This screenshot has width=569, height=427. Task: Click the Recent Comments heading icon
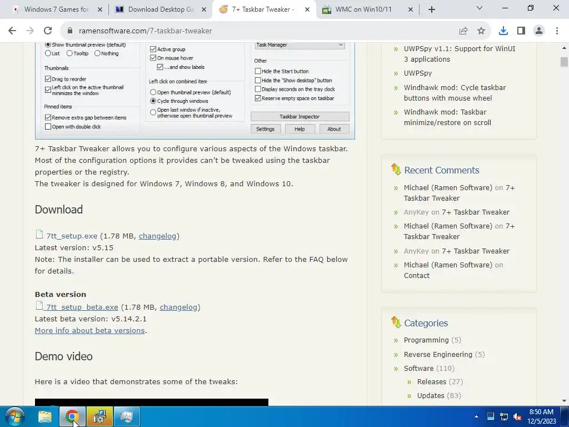(x=396, y=169)
